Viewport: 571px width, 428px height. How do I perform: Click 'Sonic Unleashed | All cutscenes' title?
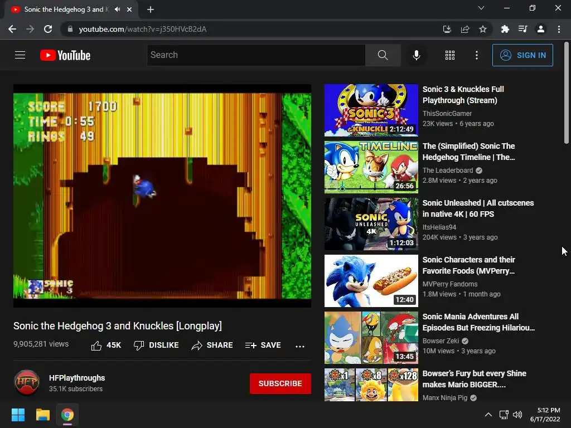[478, 208]
